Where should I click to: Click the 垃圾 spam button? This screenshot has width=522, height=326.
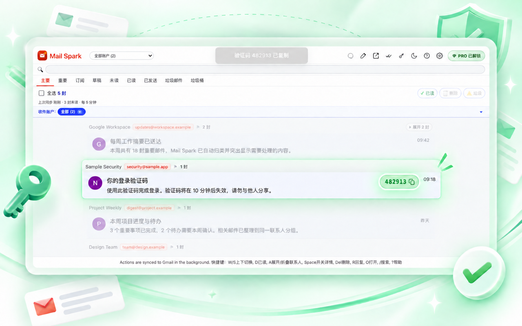tap(474, 93)
